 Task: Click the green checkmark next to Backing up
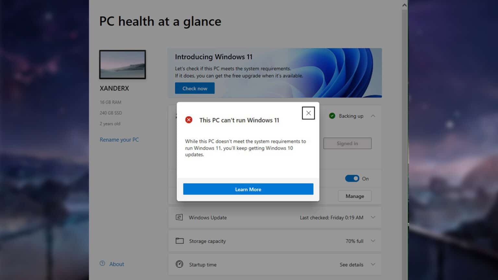tap(332, 116)
